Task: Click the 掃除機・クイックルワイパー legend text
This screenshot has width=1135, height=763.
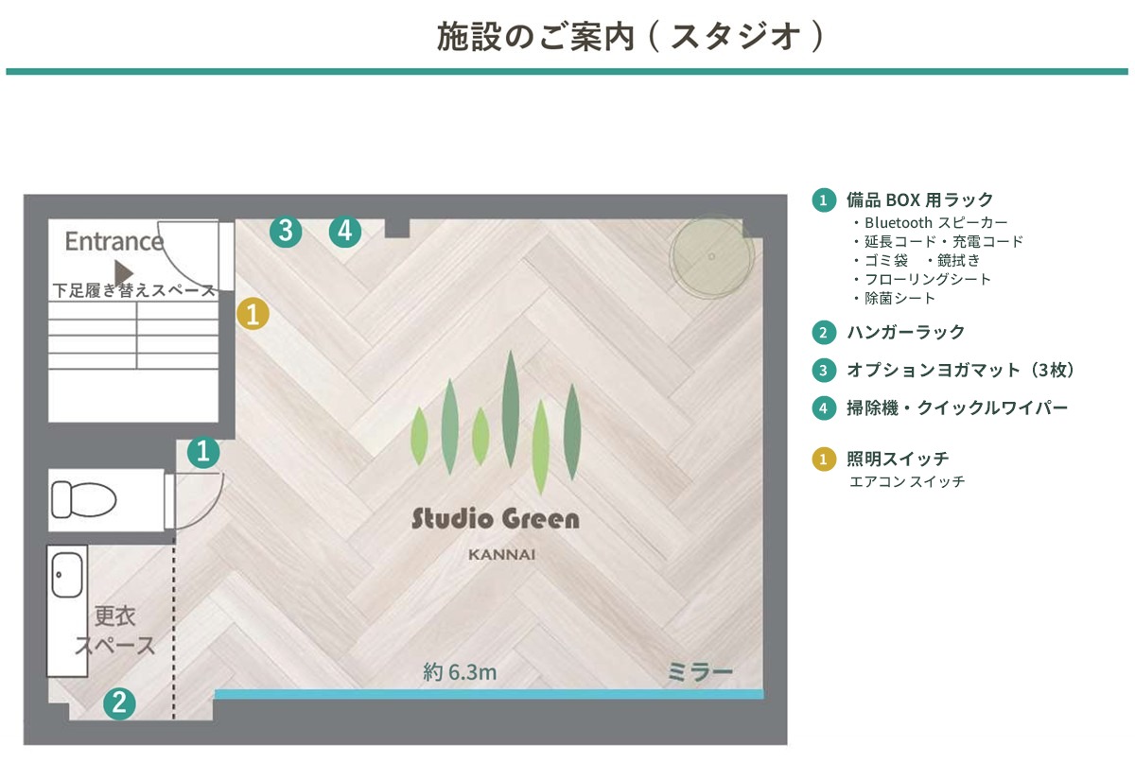Action: 957,408
